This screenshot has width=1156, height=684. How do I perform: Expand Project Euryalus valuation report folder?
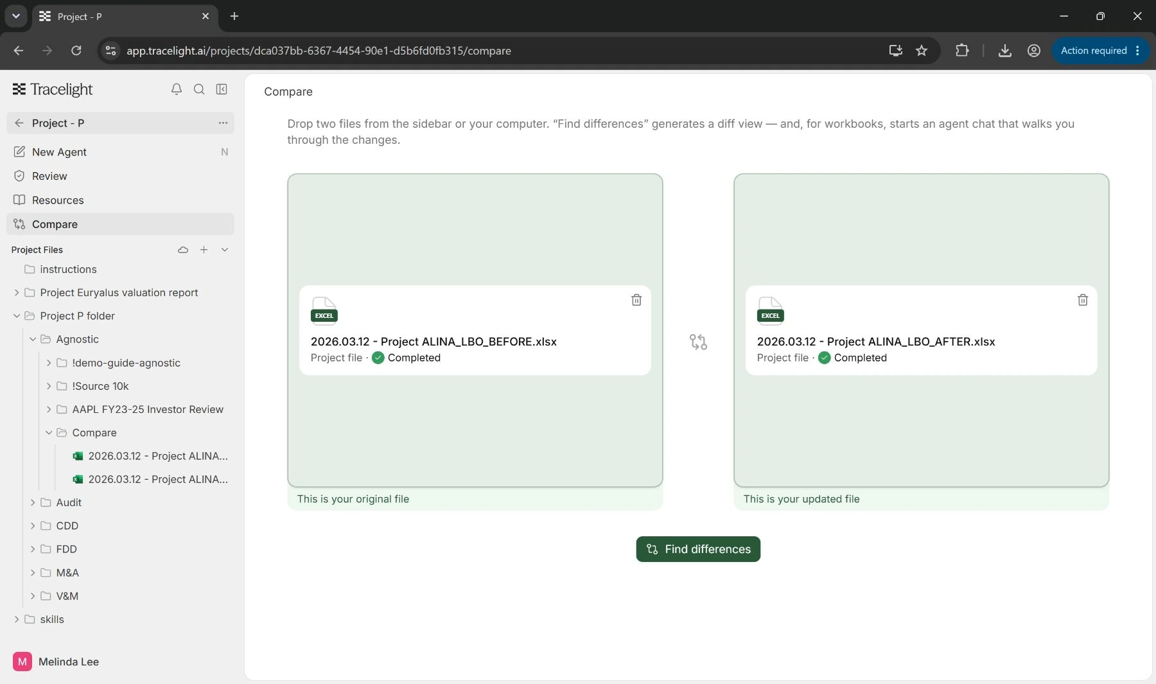tap(17, 293)
